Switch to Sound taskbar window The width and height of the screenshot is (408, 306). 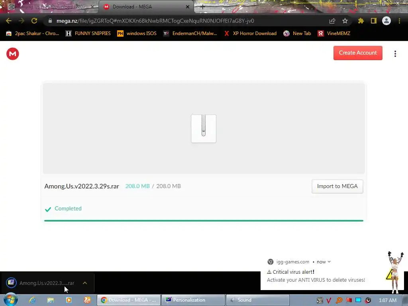258,300
